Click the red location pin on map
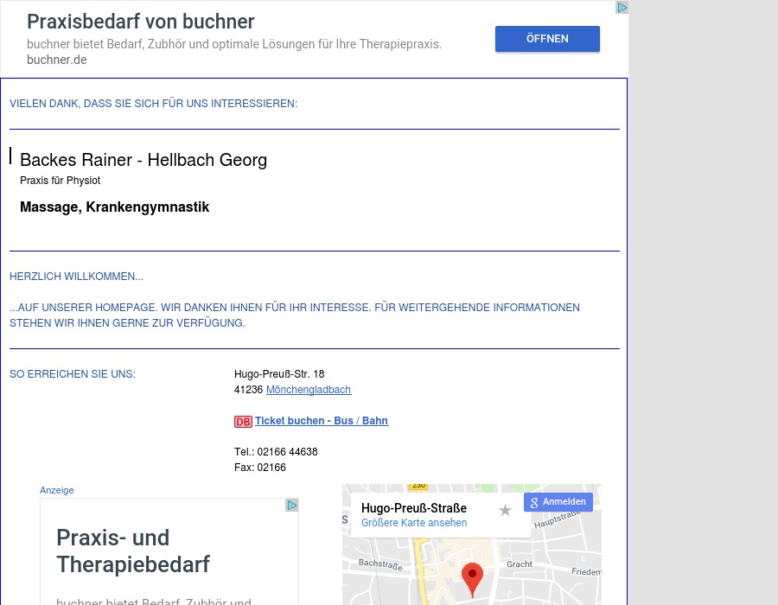Viewport: 778px width, 605px height. tap(472, 577)
